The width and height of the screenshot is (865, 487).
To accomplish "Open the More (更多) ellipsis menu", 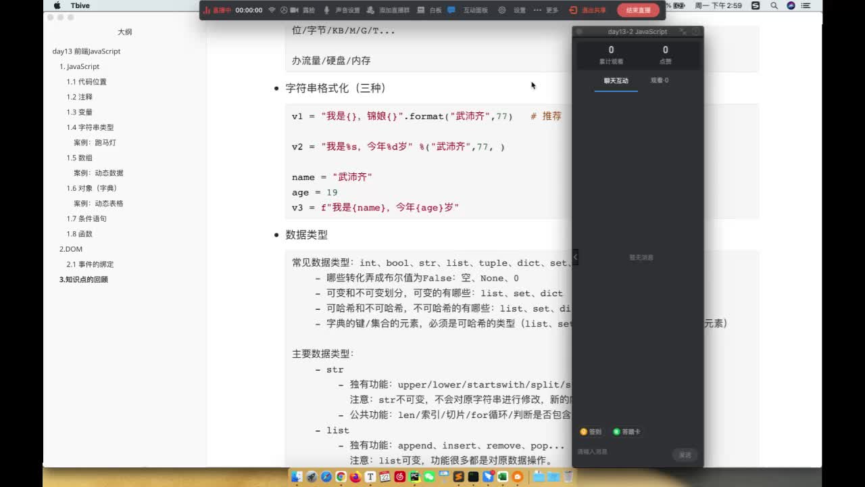I will 538,10.
